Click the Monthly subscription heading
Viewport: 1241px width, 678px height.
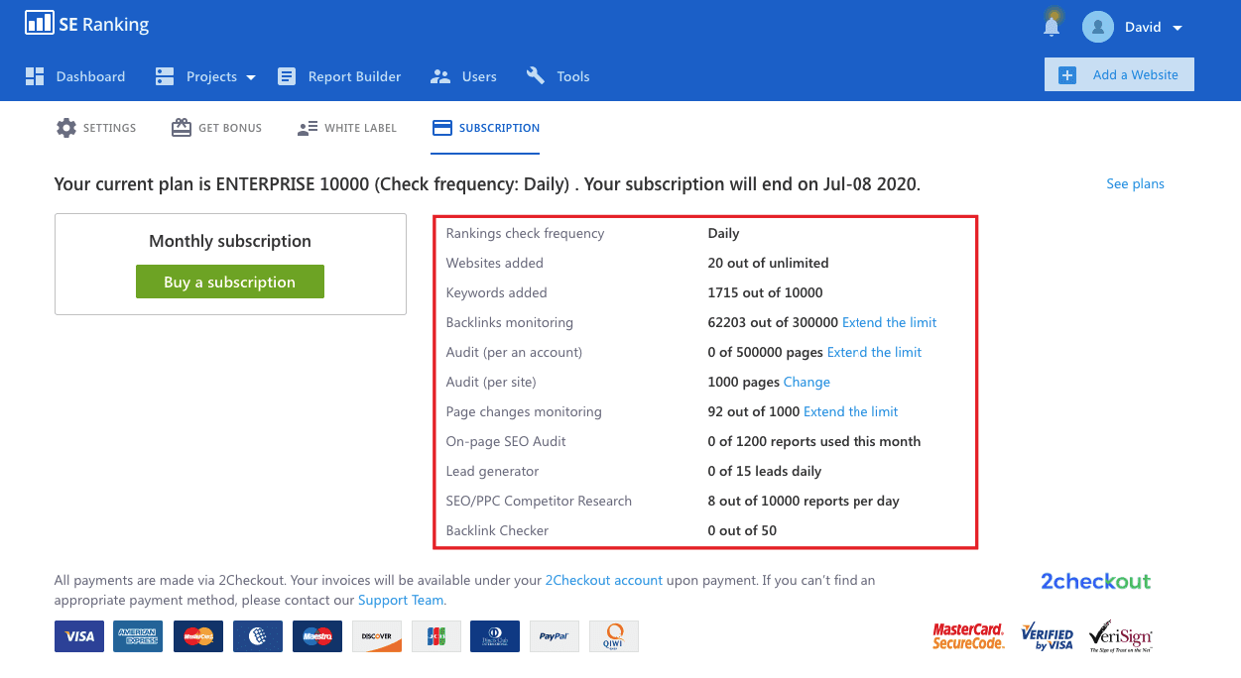pos(230,241)
